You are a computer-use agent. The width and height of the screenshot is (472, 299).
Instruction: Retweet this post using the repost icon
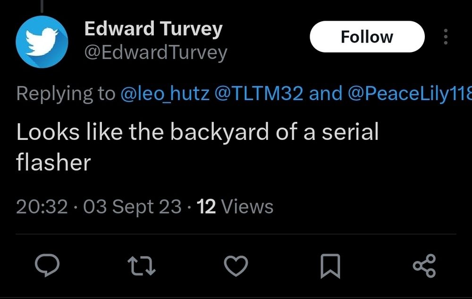pyautogui.click(x=142, y=266)
